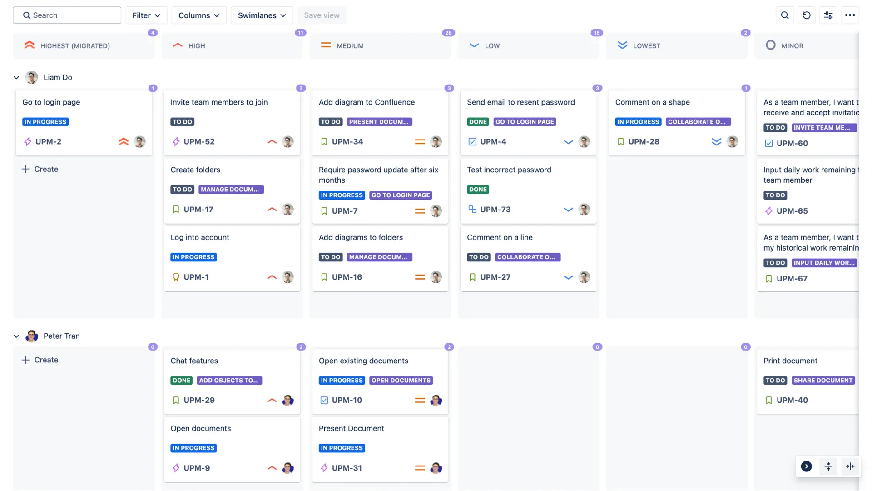The width and height of the screenshot is (872, 491).
Task: Click the collapse swimlanes icon bottom right
Action: pyautogui.click(x=828, y=466)
